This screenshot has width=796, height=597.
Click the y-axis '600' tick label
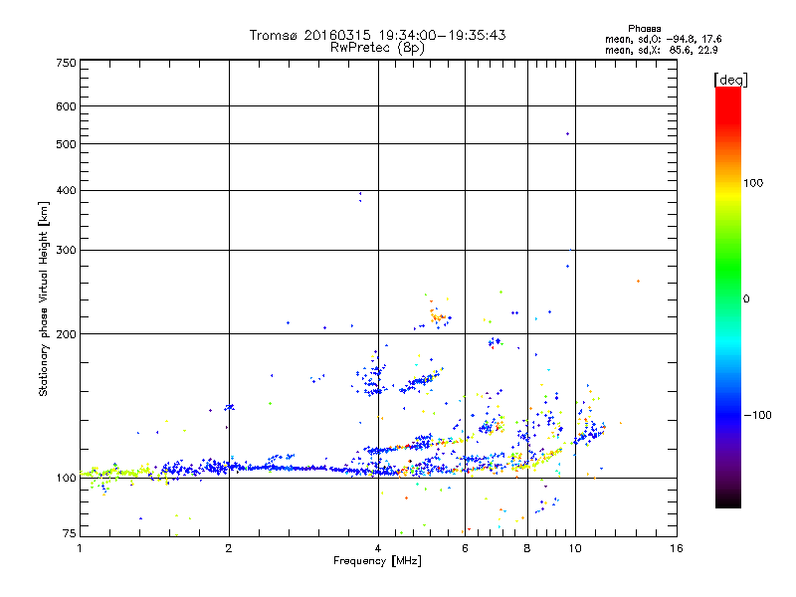pyautogui.click(x=66, y=106)
